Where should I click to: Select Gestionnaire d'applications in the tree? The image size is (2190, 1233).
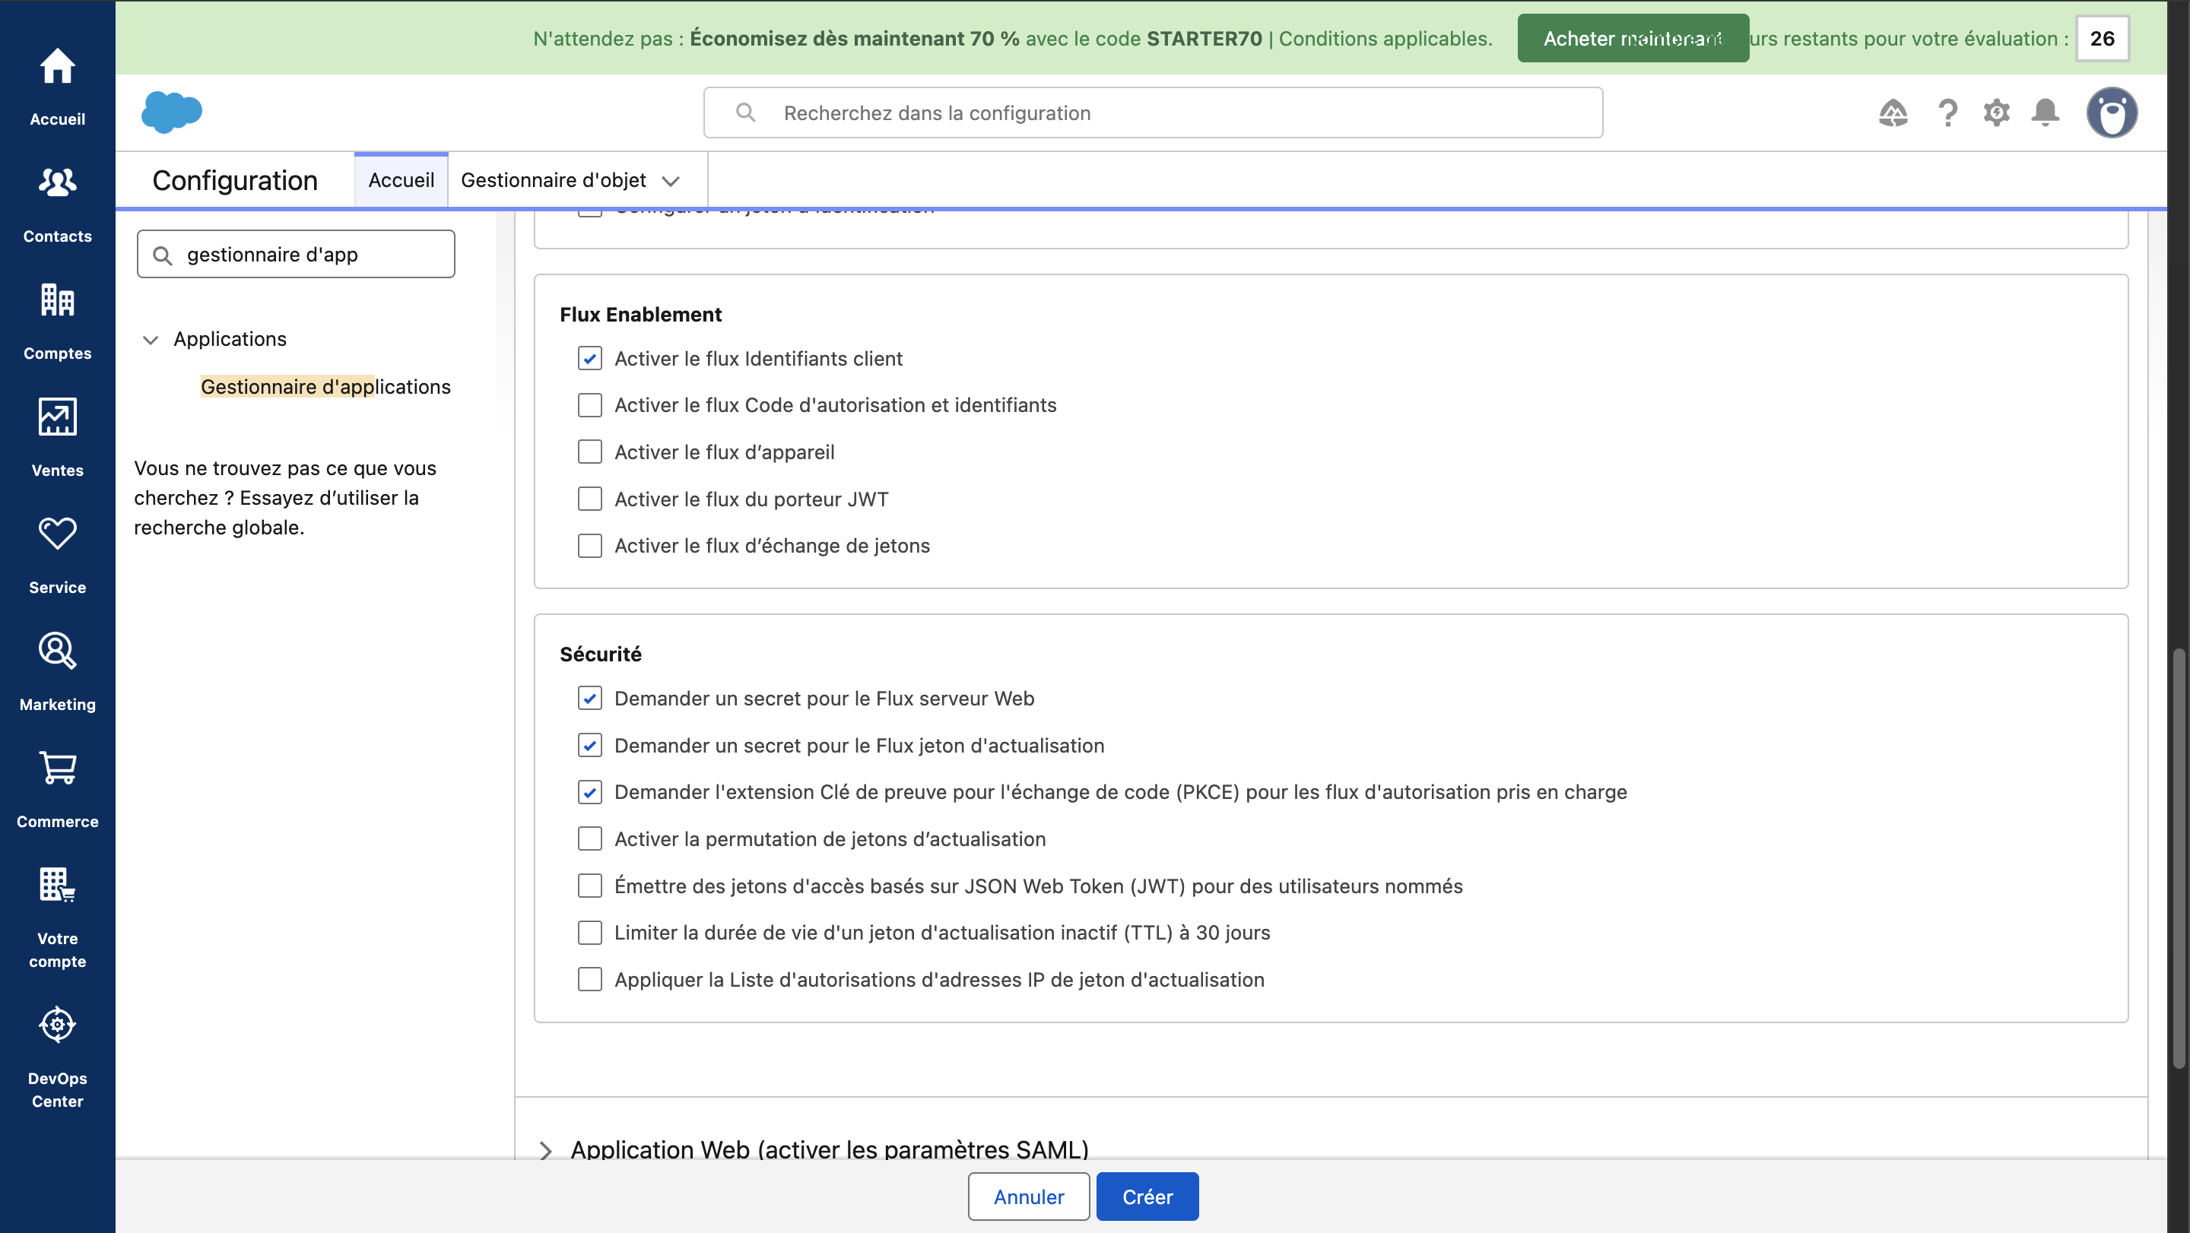325,387
